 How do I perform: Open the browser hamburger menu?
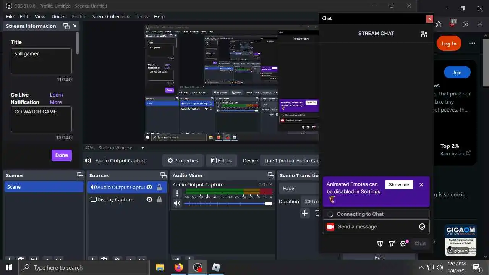pyautogui.click(x=480, y=24)
